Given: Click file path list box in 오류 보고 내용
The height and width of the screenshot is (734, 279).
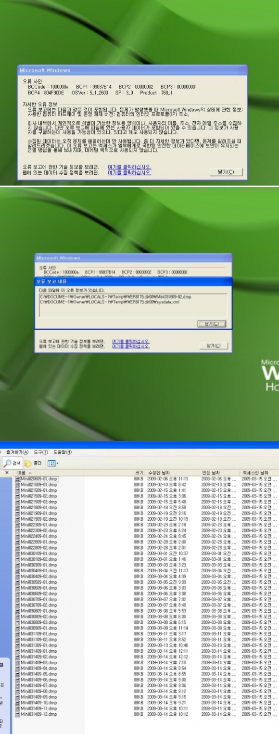Looking at the screenshot, I should coord(132,305).
